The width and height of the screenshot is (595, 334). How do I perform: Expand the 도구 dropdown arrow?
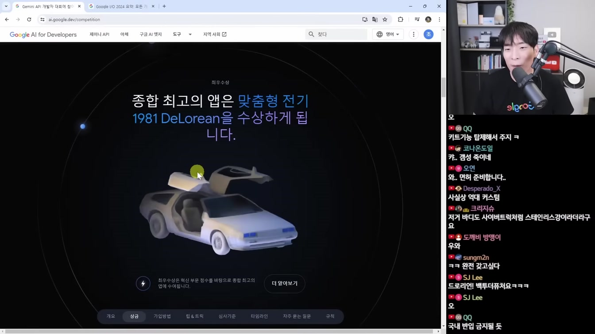(190, 34)
